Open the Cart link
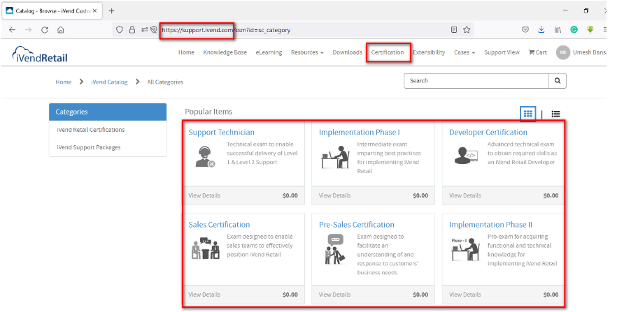624x312 pixels. [537, 52]
